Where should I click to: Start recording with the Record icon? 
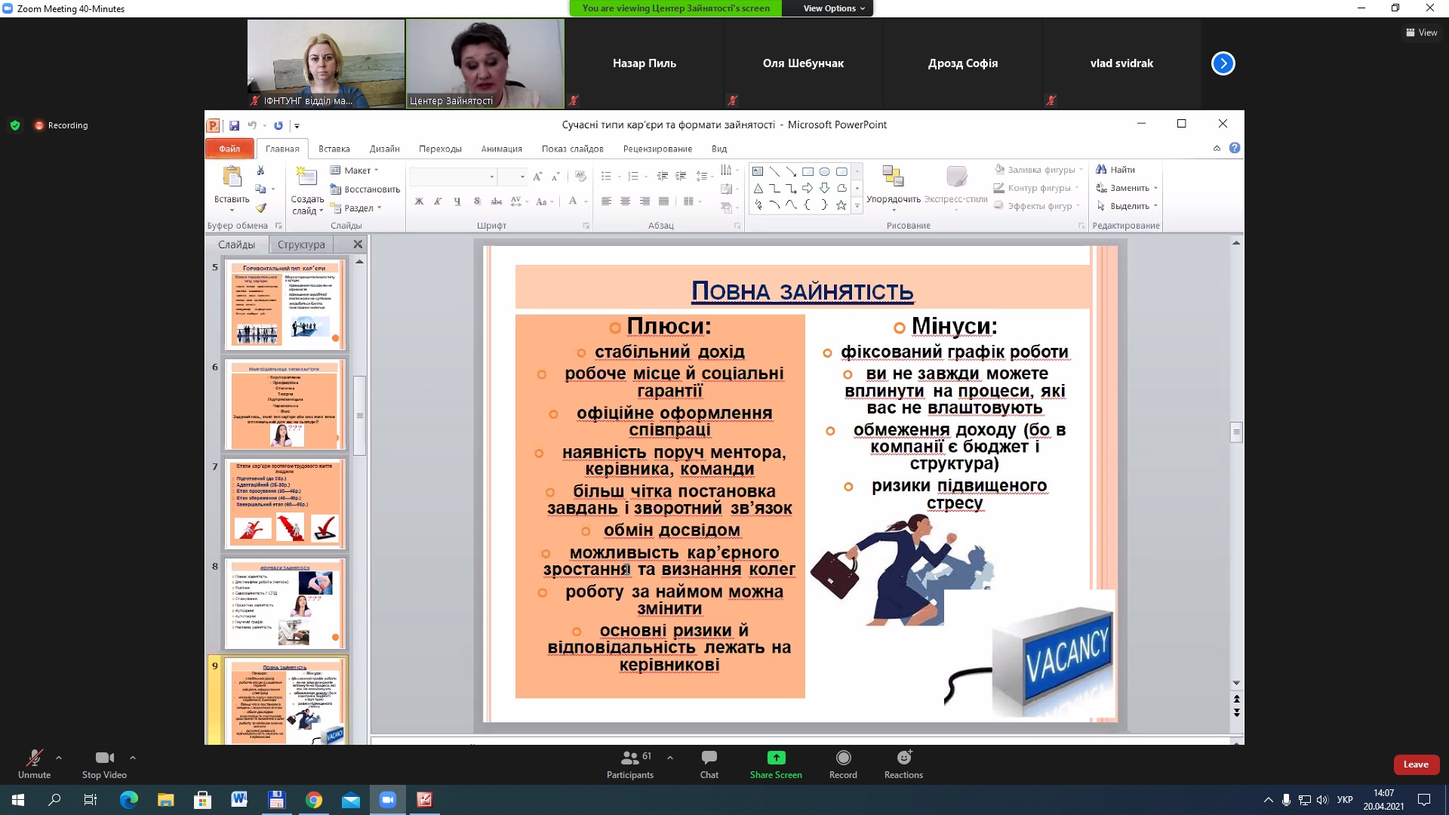[x=843, y=758]
